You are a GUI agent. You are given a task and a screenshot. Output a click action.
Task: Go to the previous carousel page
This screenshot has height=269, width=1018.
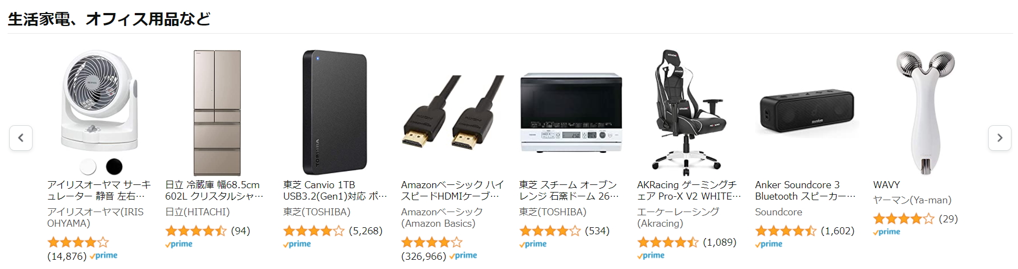21,138
